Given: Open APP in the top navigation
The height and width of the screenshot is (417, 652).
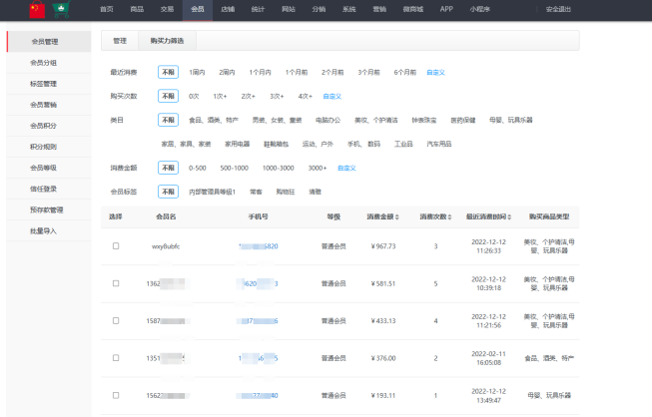Looking at the screenshot, I should 446,9.
